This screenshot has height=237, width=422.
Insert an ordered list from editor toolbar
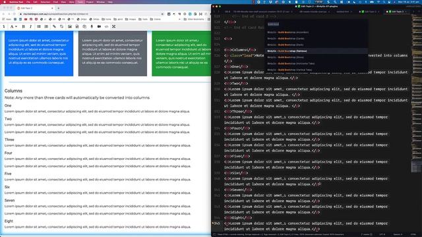[46, 26]
